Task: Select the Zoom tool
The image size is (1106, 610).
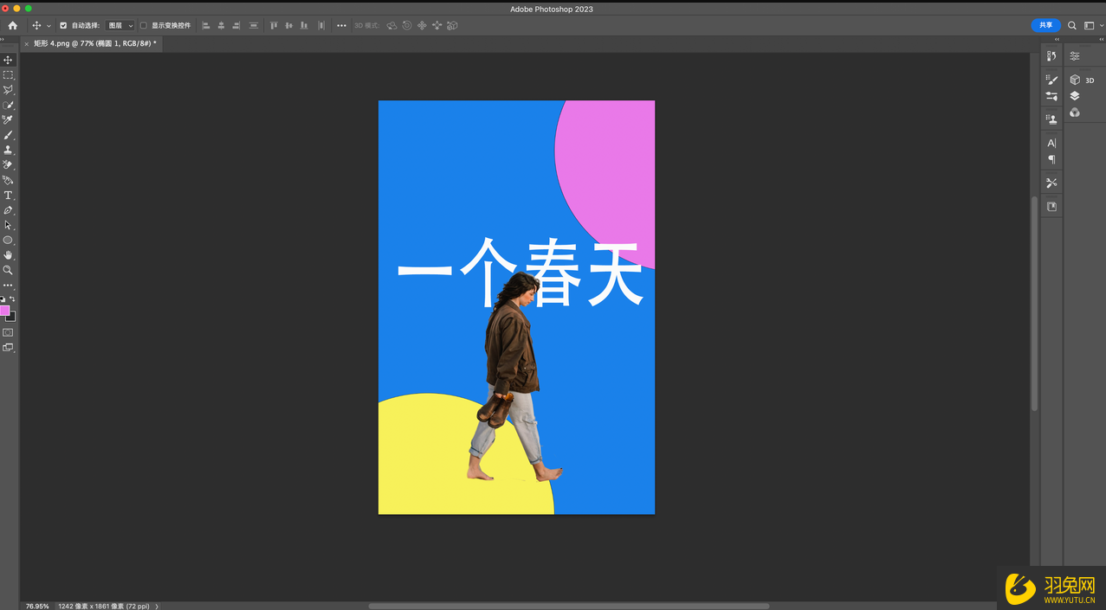Action: pyautogui.click(x=8, y=270)
